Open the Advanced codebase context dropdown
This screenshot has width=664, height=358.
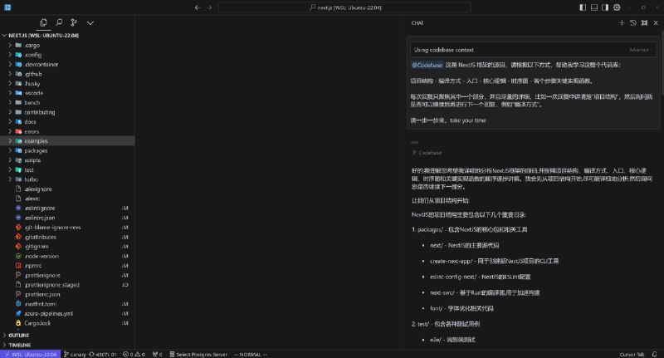click(640, 50)
